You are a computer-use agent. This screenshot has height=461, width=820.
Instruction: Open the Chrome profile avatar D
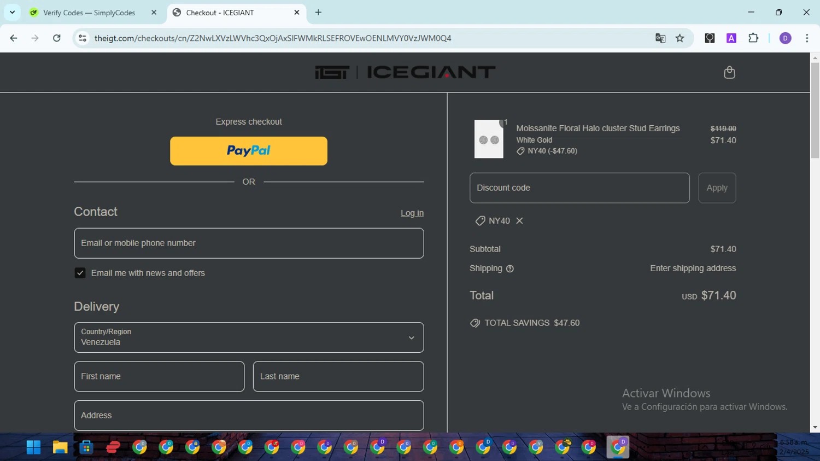(785, 38)
